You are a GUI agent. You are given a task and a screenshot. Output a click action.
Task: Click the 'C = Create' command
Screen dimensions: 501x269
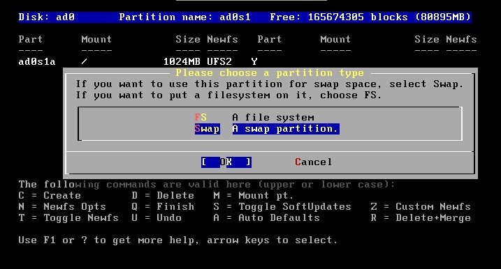(50, 195)
